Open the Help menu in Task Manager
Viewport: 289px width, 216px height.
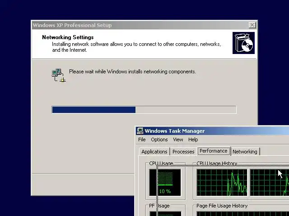[x=193, y=139]
